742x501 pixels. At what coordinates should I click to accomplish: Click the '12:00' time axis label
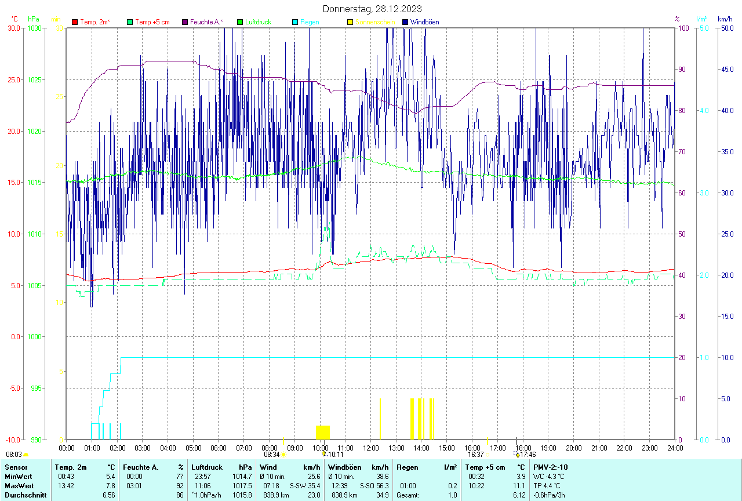click(370, 448)
